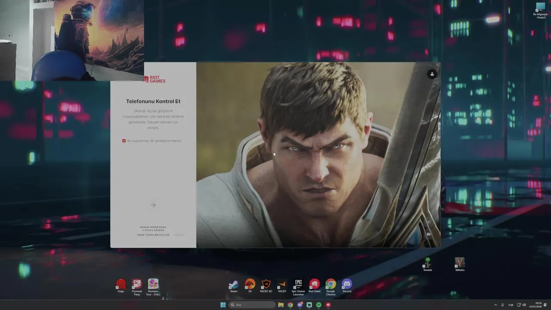Open the clock showing 20:35
Viewport: 551px width, 310px height.
point(536,305)
